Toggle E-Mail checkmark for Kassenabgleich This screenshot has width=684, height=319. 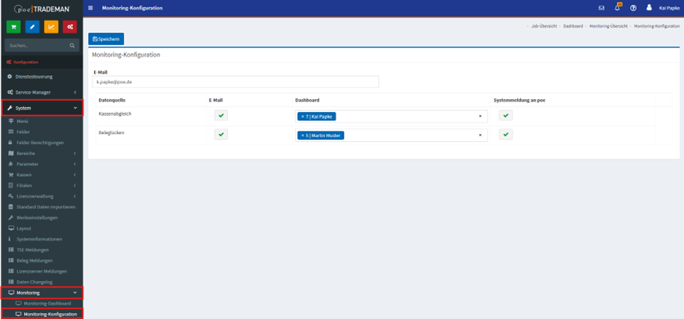(221, 116)
